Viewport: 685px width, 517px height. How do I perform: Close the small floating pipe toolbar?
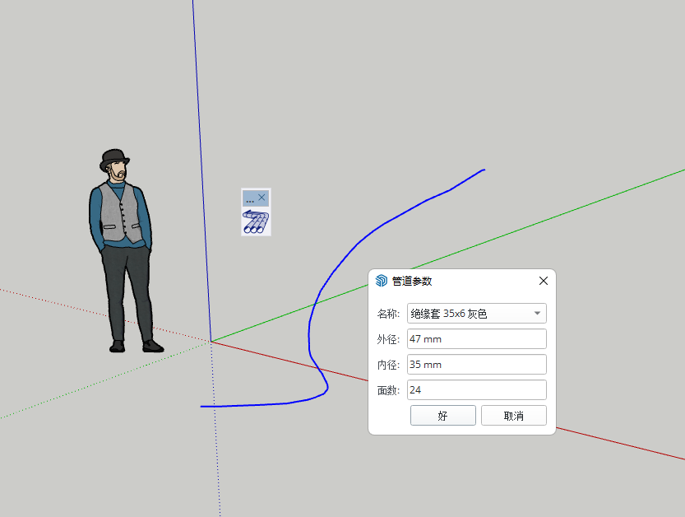coord(262,198)
